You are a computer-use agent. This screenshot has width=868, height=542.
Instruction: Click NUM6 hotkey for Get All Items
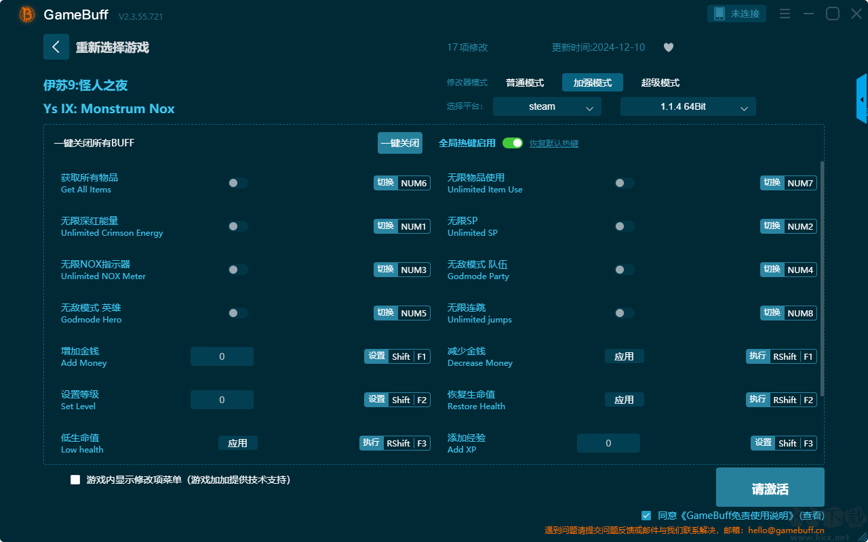click(x=402, y=183)
